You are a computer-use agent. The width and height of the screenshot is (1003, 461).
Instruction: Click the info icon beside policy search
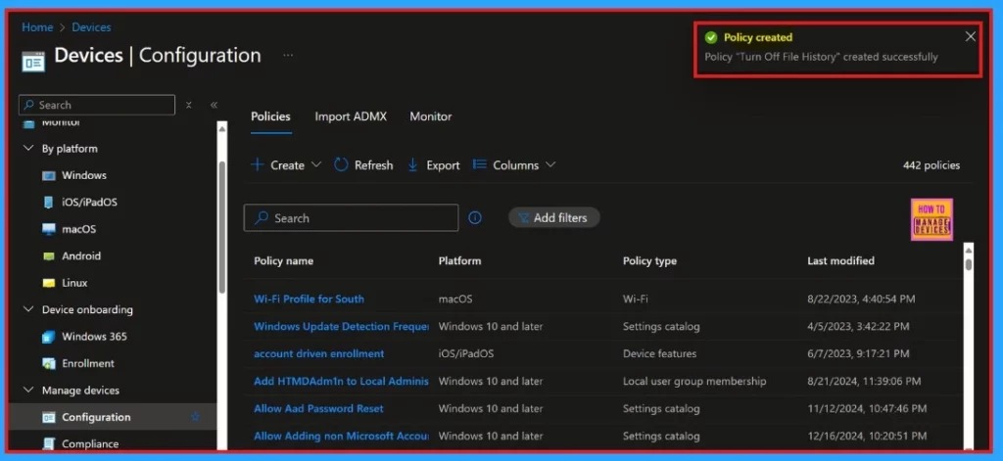pos(475,218)
